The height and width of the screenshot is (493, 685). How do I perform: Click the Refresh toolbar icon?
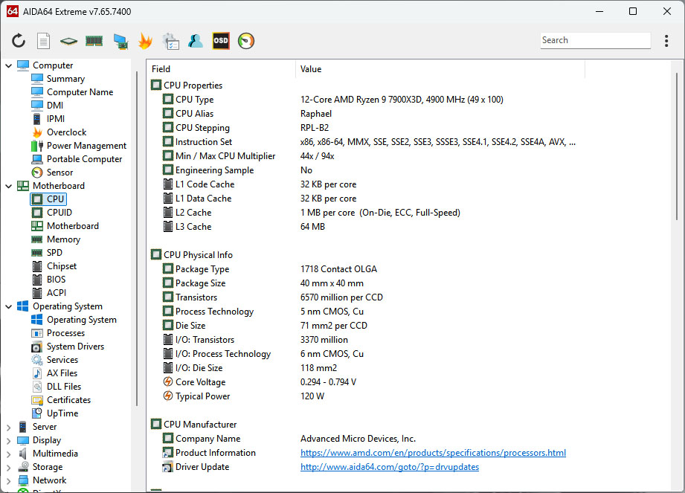(x=19, y=41)
